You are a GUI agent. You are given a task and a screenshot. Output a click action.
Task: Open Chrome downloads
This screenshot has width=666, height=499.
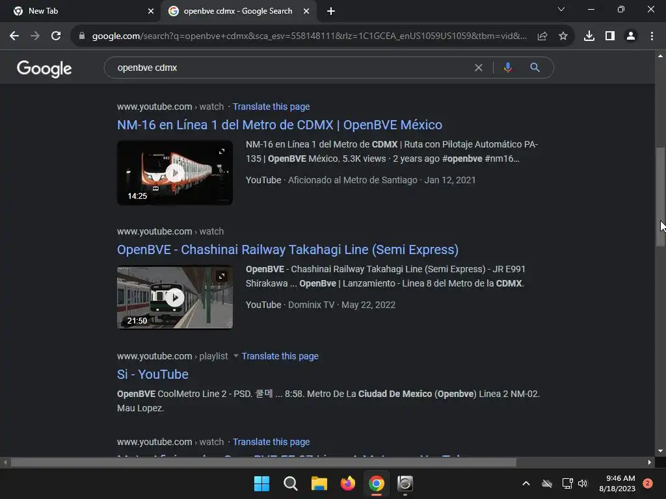click(589, 36)
